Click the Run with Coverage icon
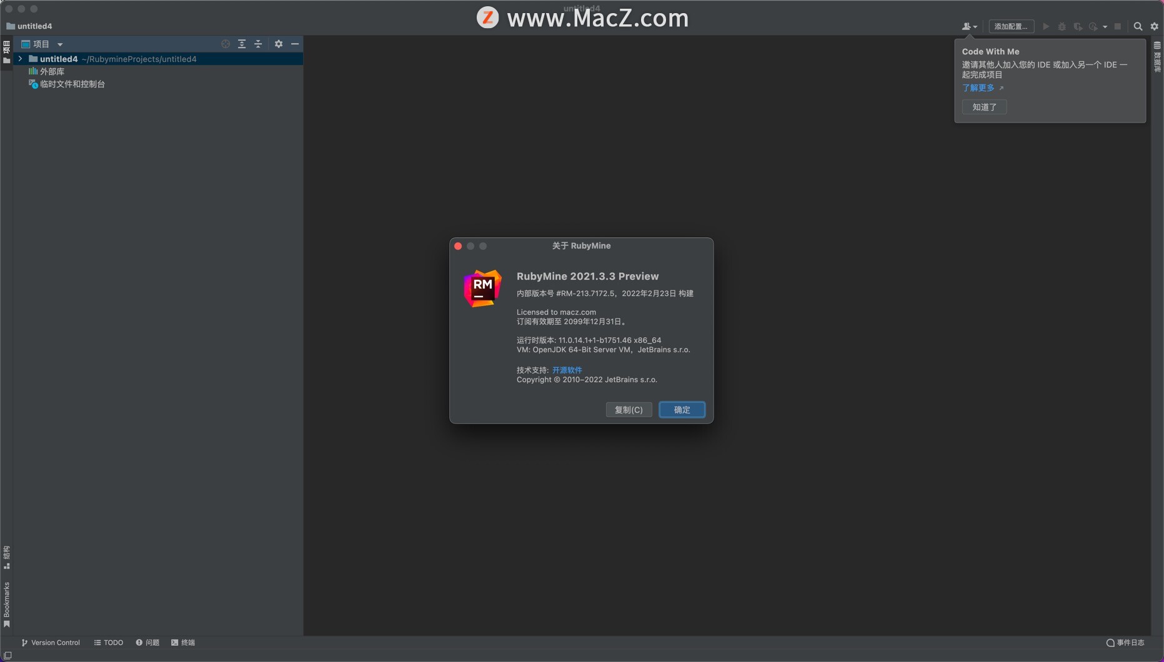The image size is (1164, 662). coord(1078,26)
